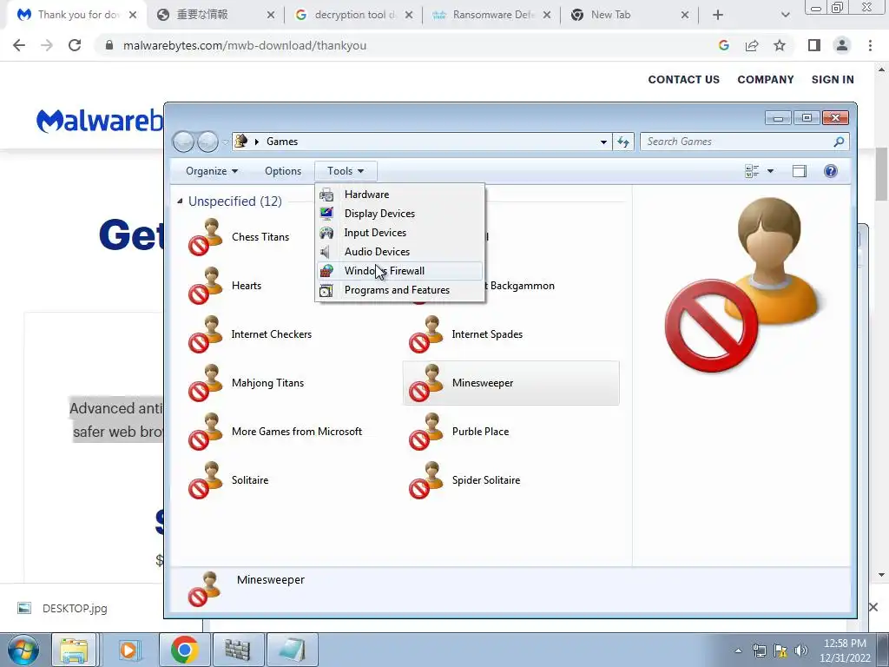The width and height of the screenshot is (889, 667).
Task: Open Chrome three-dot menu
Action: coord(870,45)
